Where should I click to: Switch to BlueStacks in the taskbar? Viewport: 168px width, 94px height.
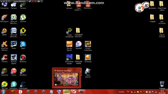point(66,92)
